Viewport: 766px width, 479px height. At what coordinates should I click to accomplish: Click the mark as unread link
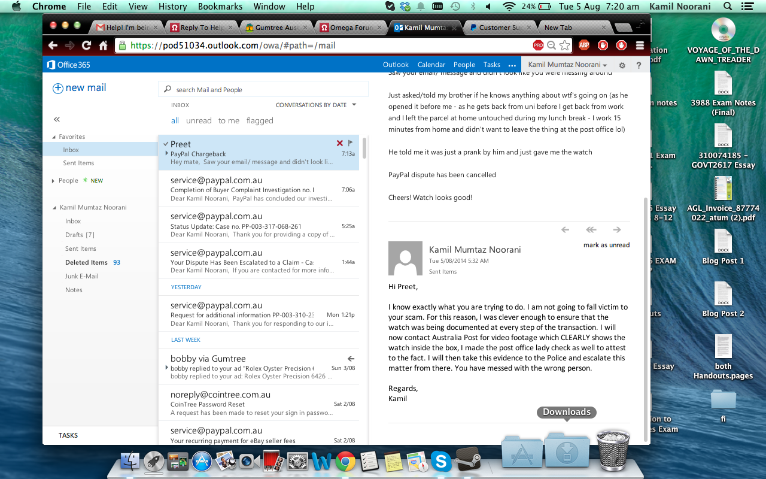click(606, 245)
